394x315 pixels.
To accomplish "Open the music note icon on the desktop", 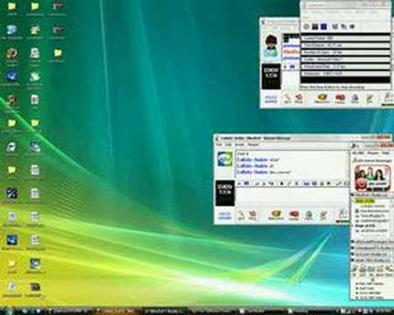I will (x=11, y=147).
